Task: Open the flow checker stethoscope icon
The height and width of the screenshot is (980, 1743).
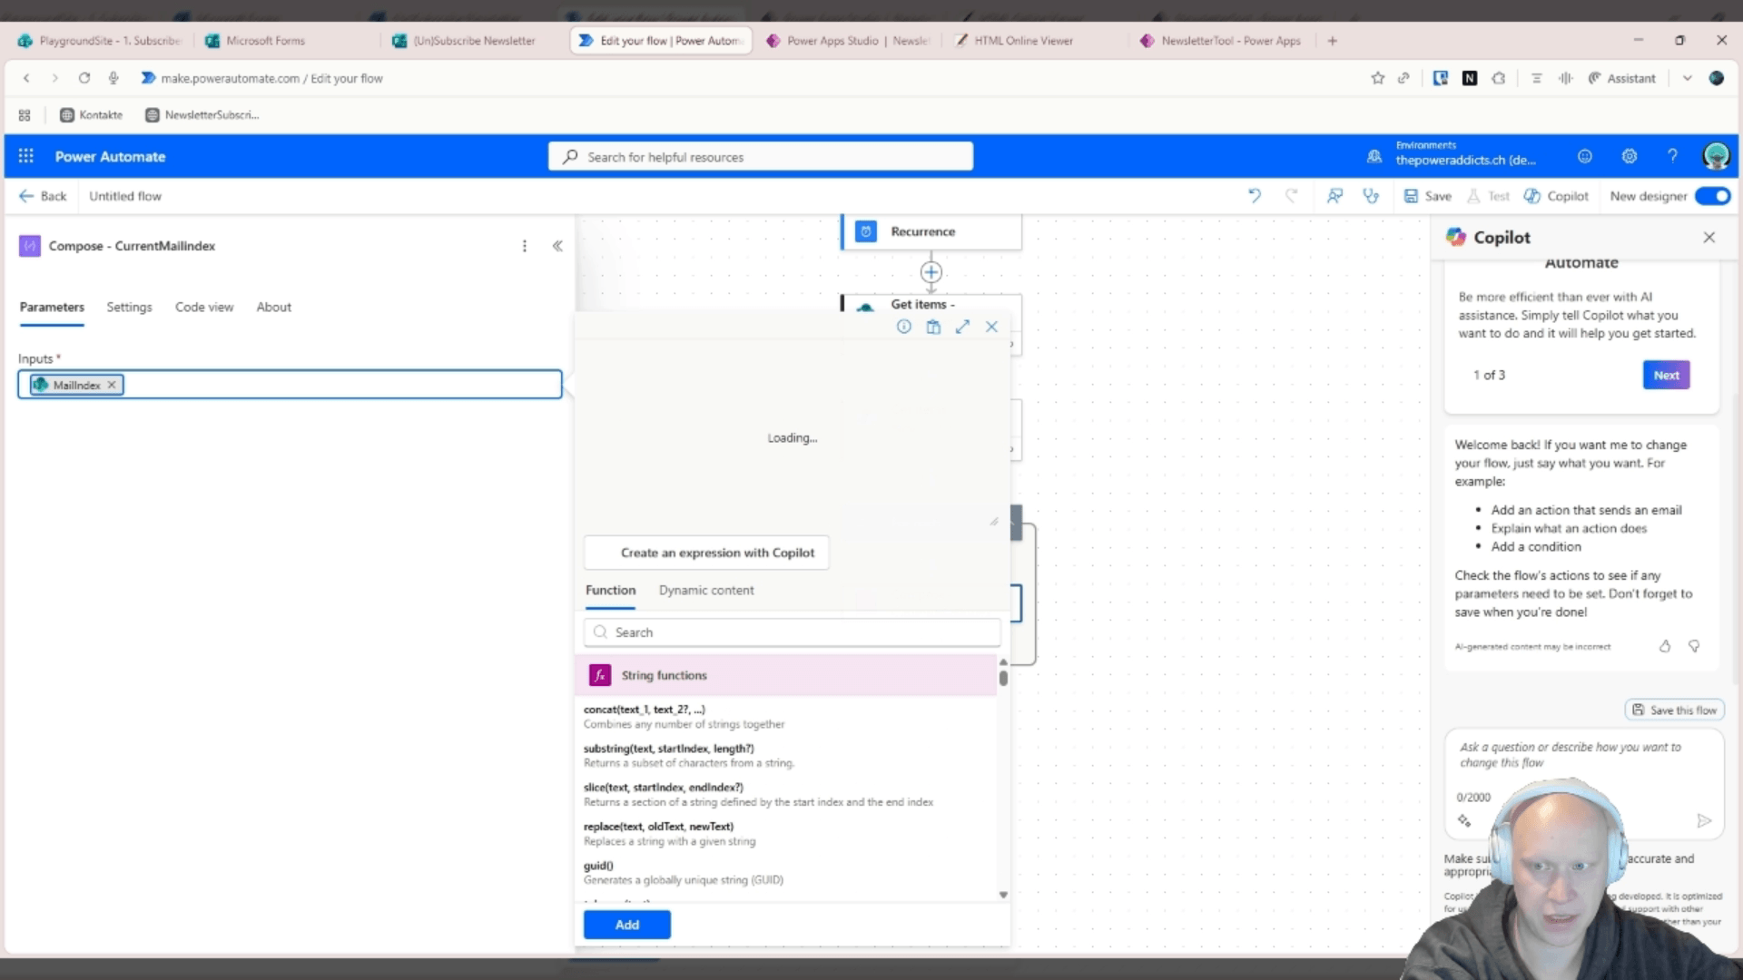Action: tap(1371, 196)
